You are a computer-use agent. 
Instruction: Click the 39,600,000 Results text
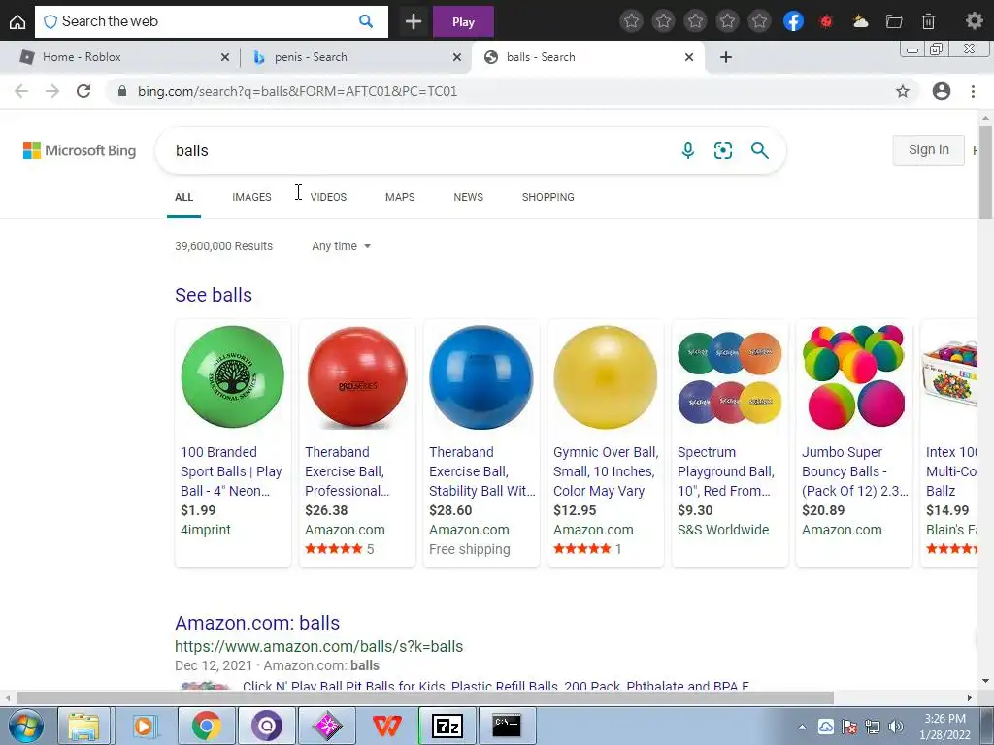[x=224, y=246]
